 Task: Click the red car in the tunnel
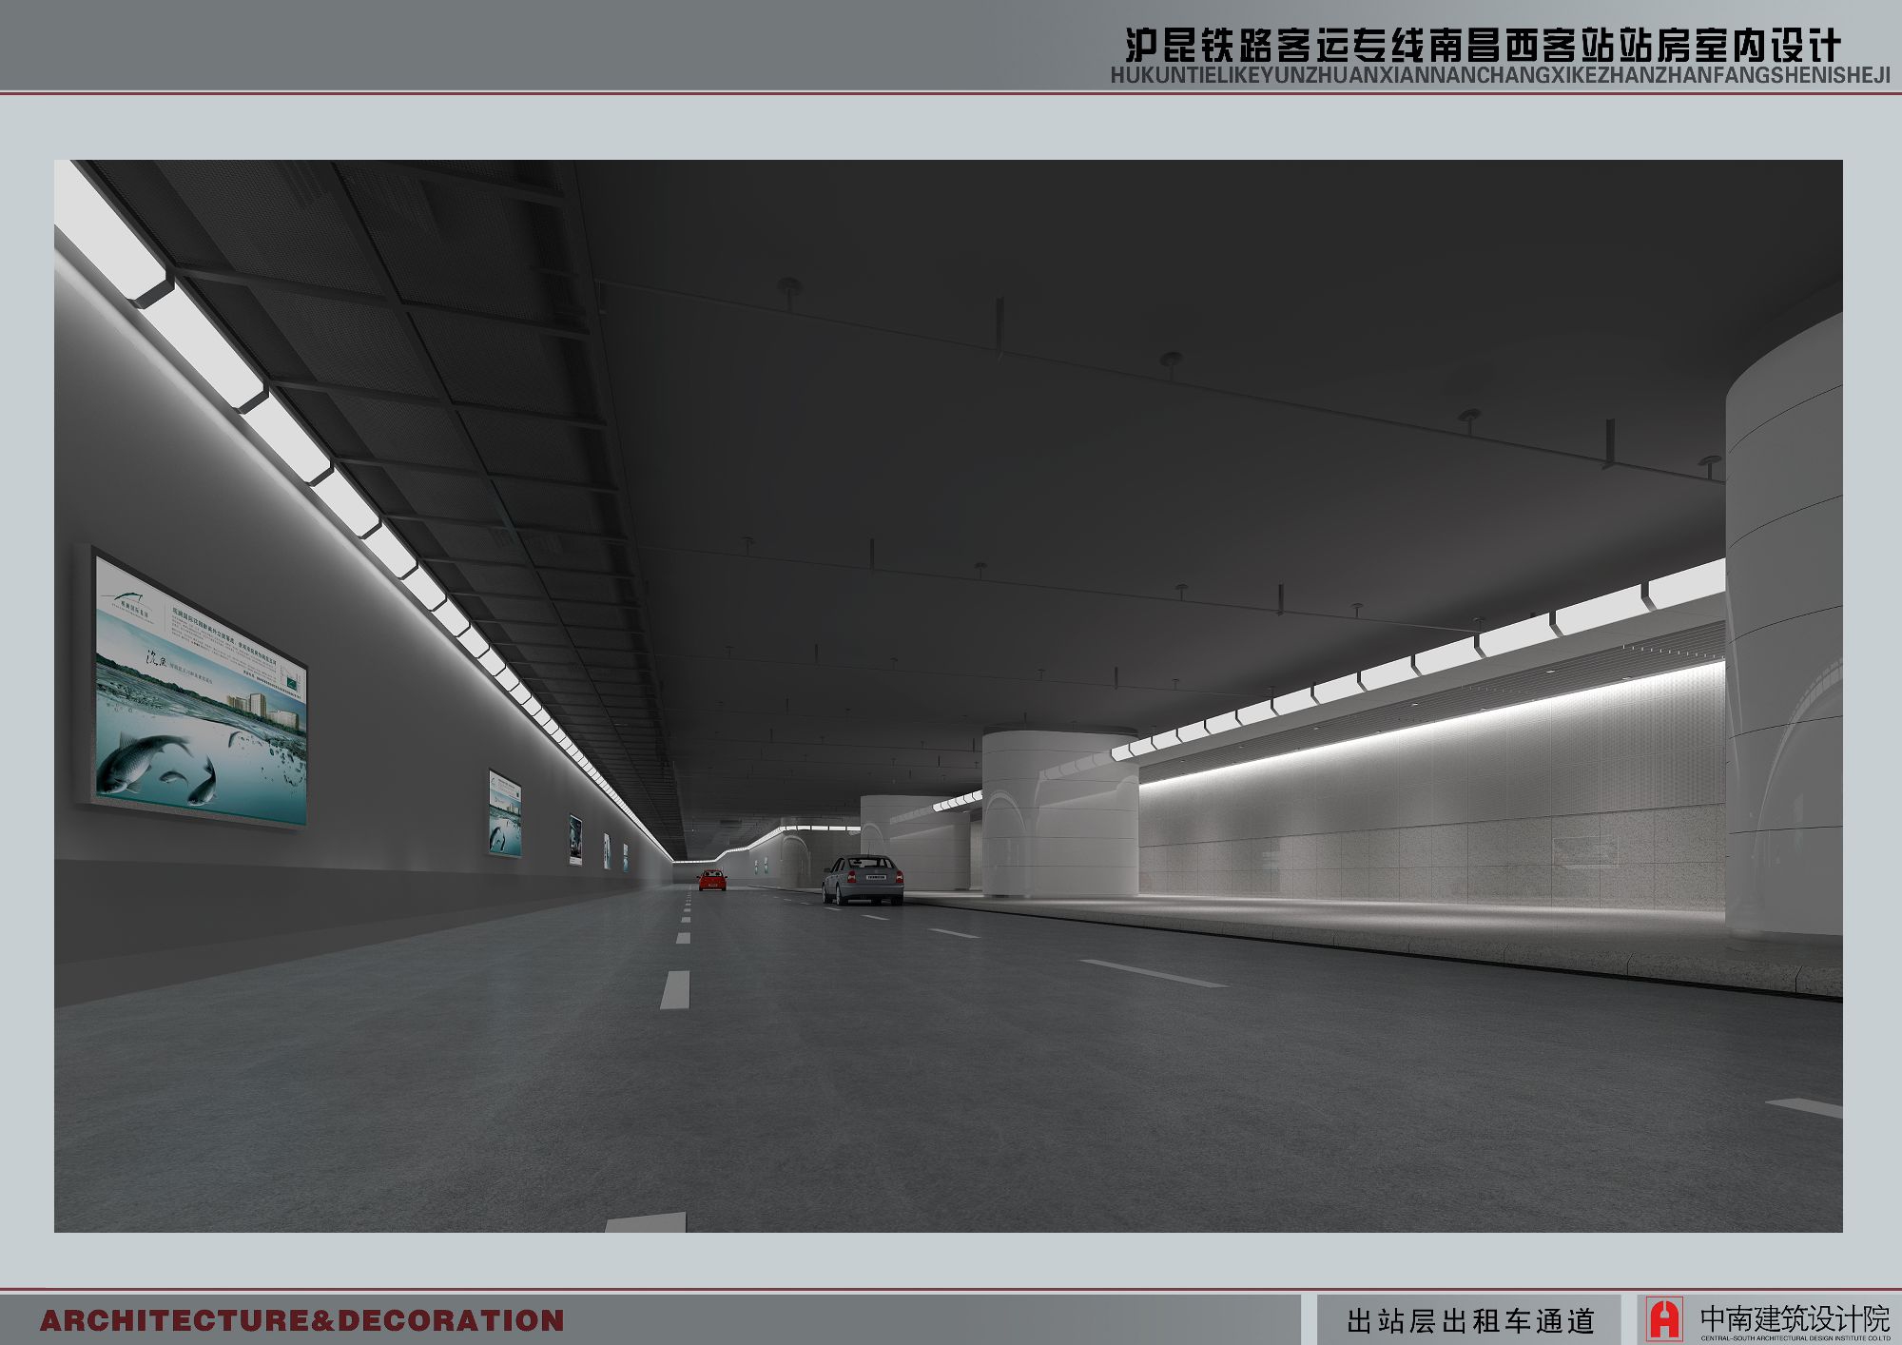pyautogui.click(x=712, y=880)
